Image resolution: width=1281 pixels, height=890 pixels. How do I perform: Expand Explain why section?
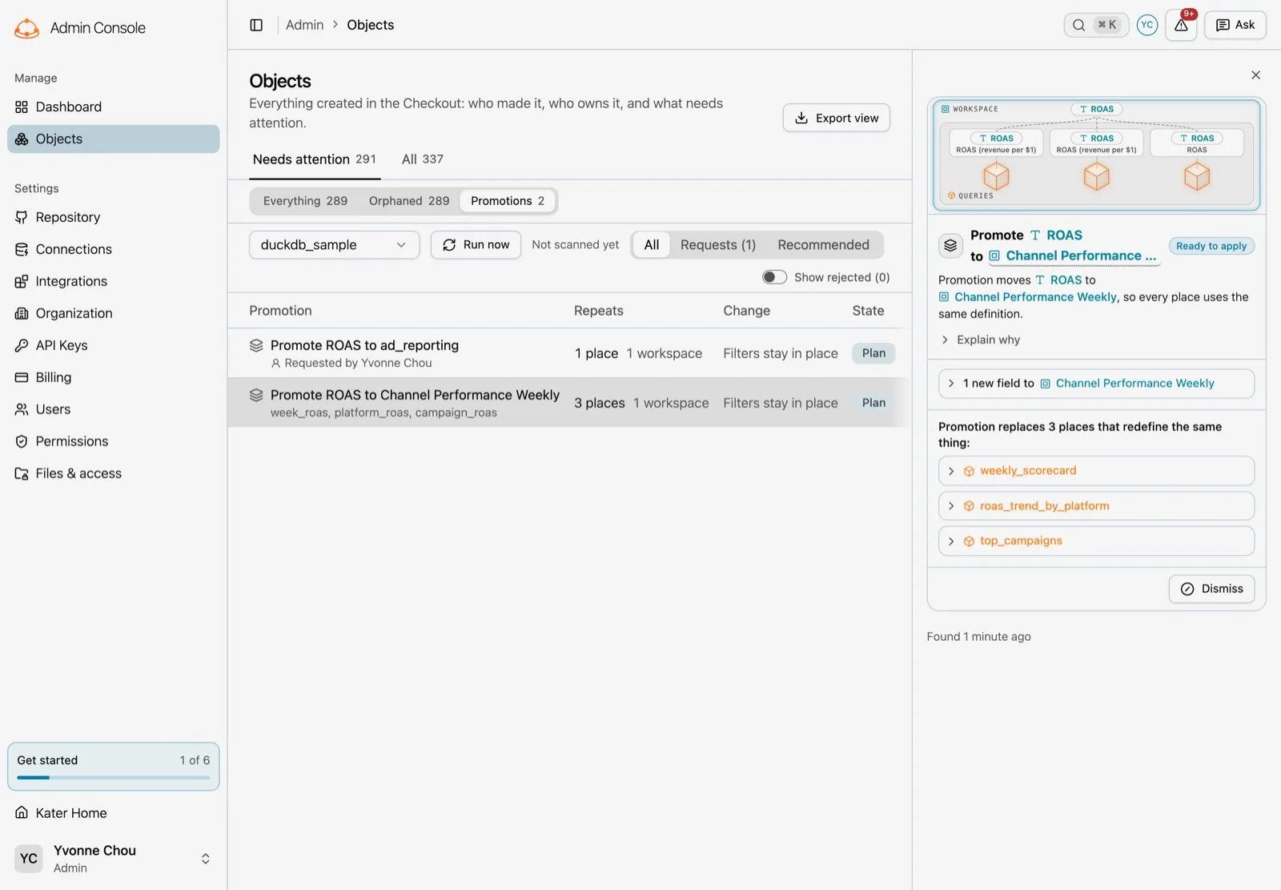(x=980, y=340)
